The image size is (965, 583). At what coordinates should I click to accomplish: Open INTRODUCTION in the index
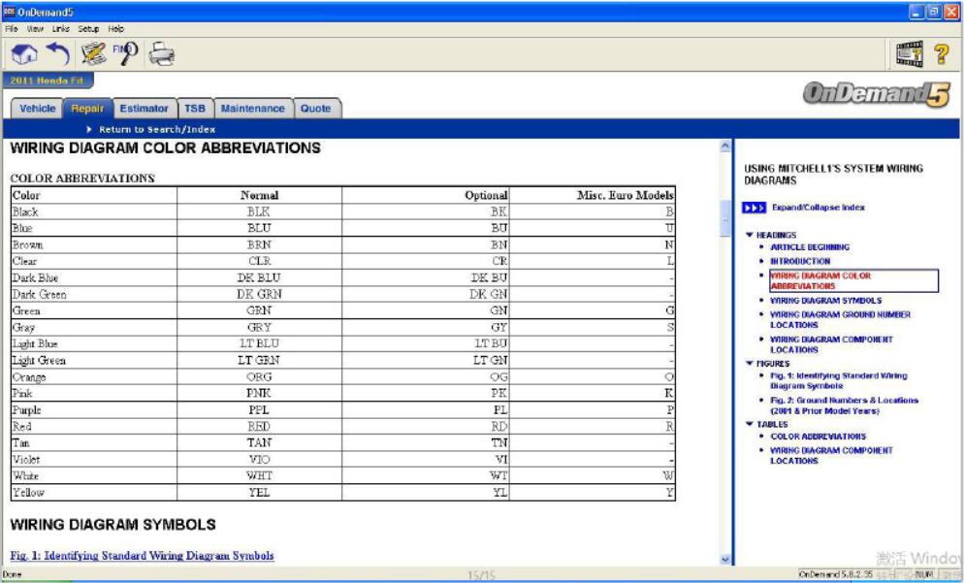[x=800, y=262]
